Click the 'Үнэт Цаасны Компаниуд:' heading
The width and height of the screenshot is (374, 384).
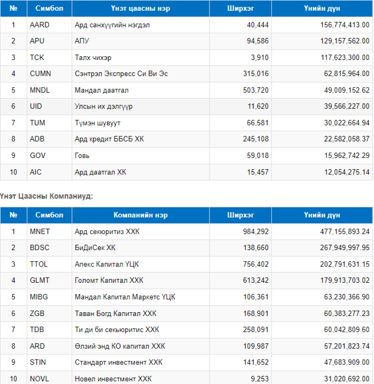click(x=47, y=196)
